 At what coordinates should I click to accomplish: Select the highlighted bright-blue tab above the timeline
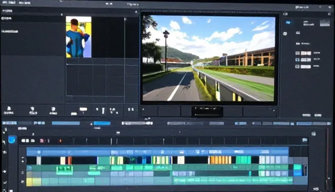(x=102, y=123)
